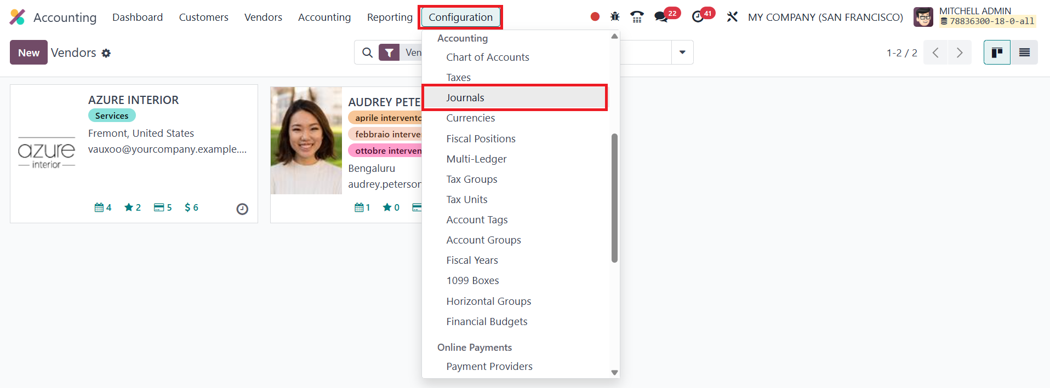This screenshot has height=388, width=1050.
Task: Click the tools wrench icon
Action: [732, 17]
